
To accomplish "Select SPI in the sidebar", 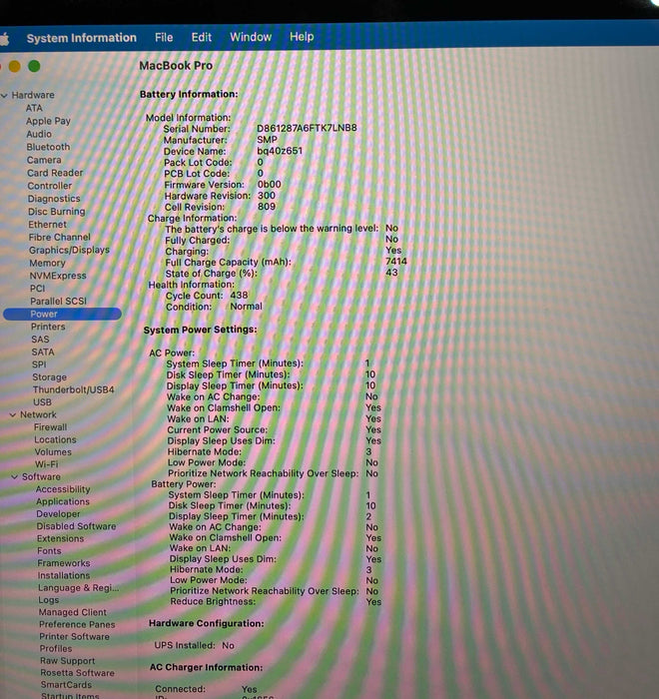I will point(39,364).
